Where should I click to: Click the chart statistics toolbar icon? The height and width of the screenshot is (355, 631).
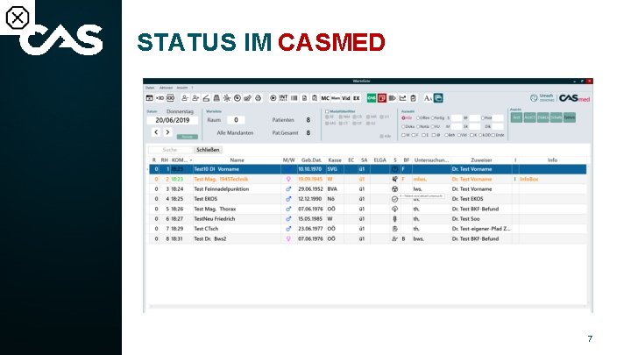point(403,98)
